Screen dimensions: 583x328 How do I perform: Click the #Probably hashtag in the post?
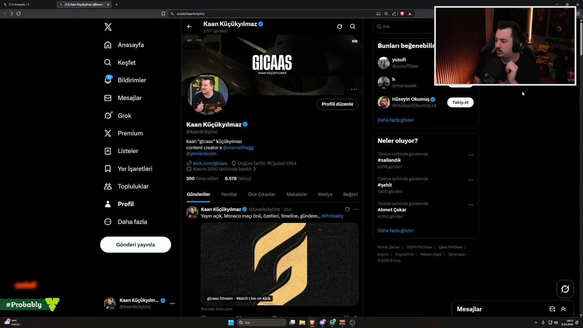332,216
